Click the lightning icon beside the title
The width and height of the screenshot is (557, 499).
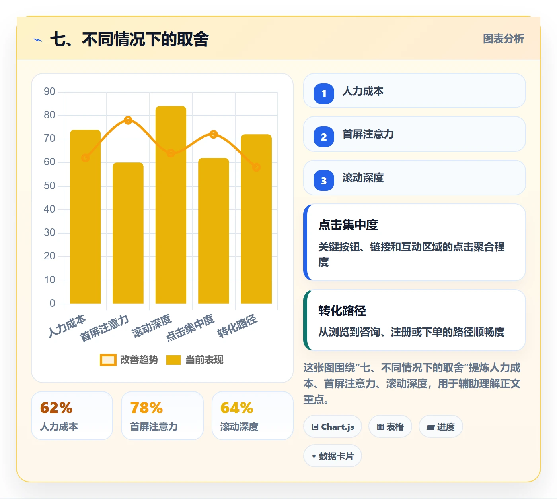38,40
